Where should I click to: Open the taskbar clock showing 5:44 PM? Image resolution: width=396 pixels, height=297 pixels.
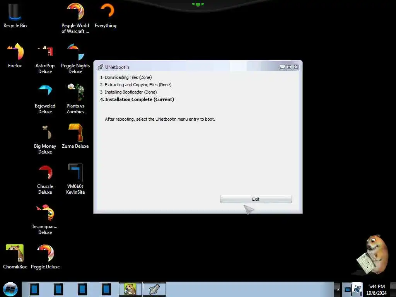[376, 289]
